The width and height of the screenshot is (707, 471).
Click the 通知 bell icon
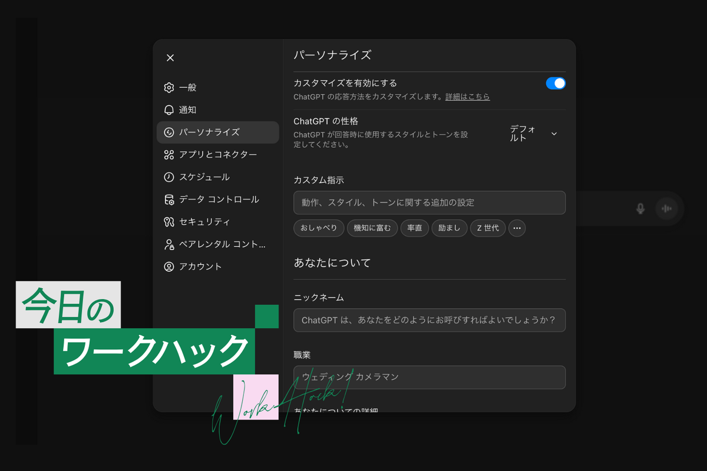tap(169, 110)
